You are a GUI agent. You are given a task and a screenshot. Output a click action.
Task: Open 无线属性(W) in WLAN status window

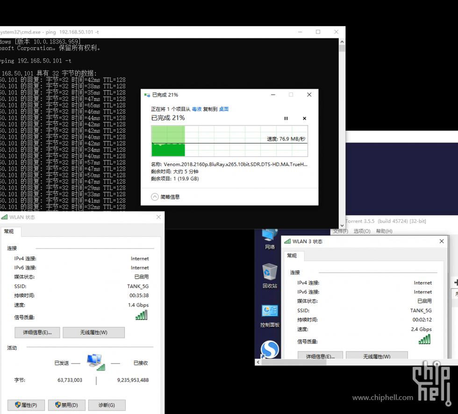click(94, 332)
